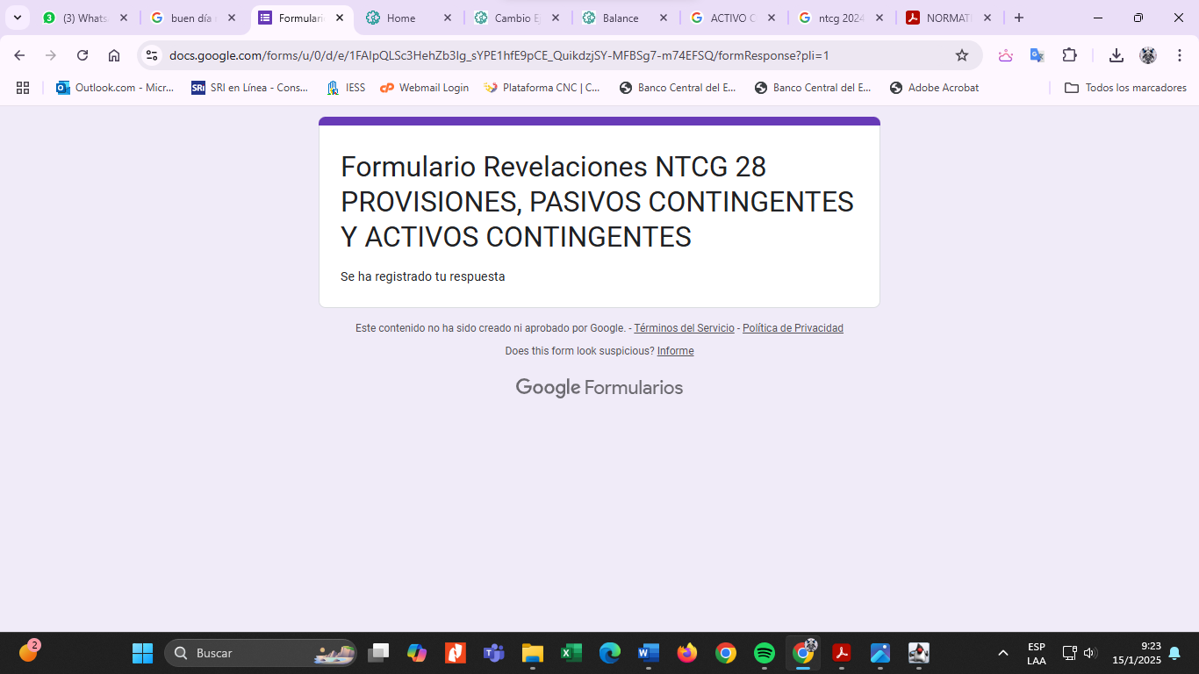Open the SRI en Línea bookmark
Viewport: 1199px width, 674px height.
pyautogui.click(x=250, y=88)
